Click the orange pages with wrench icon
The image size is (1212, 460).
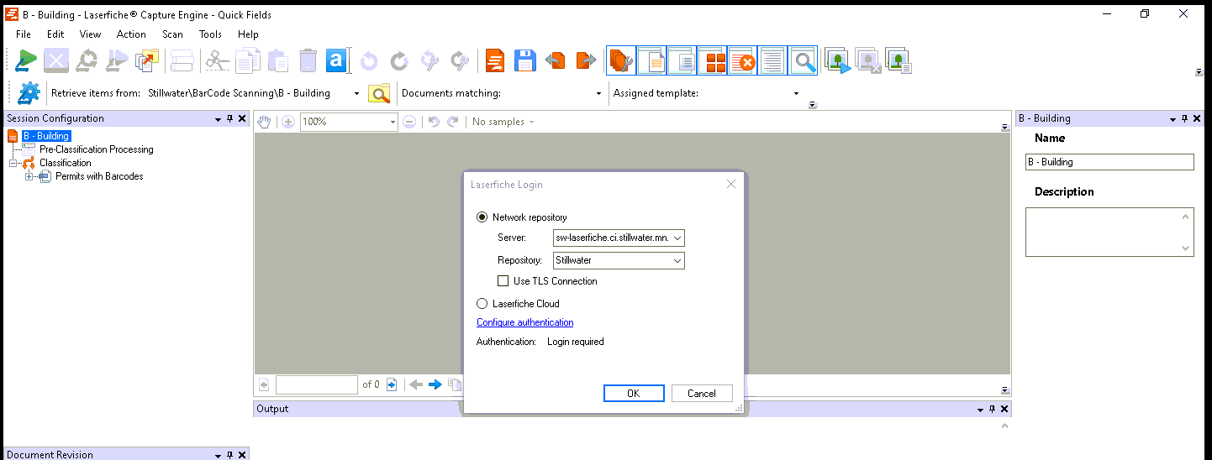621,61
